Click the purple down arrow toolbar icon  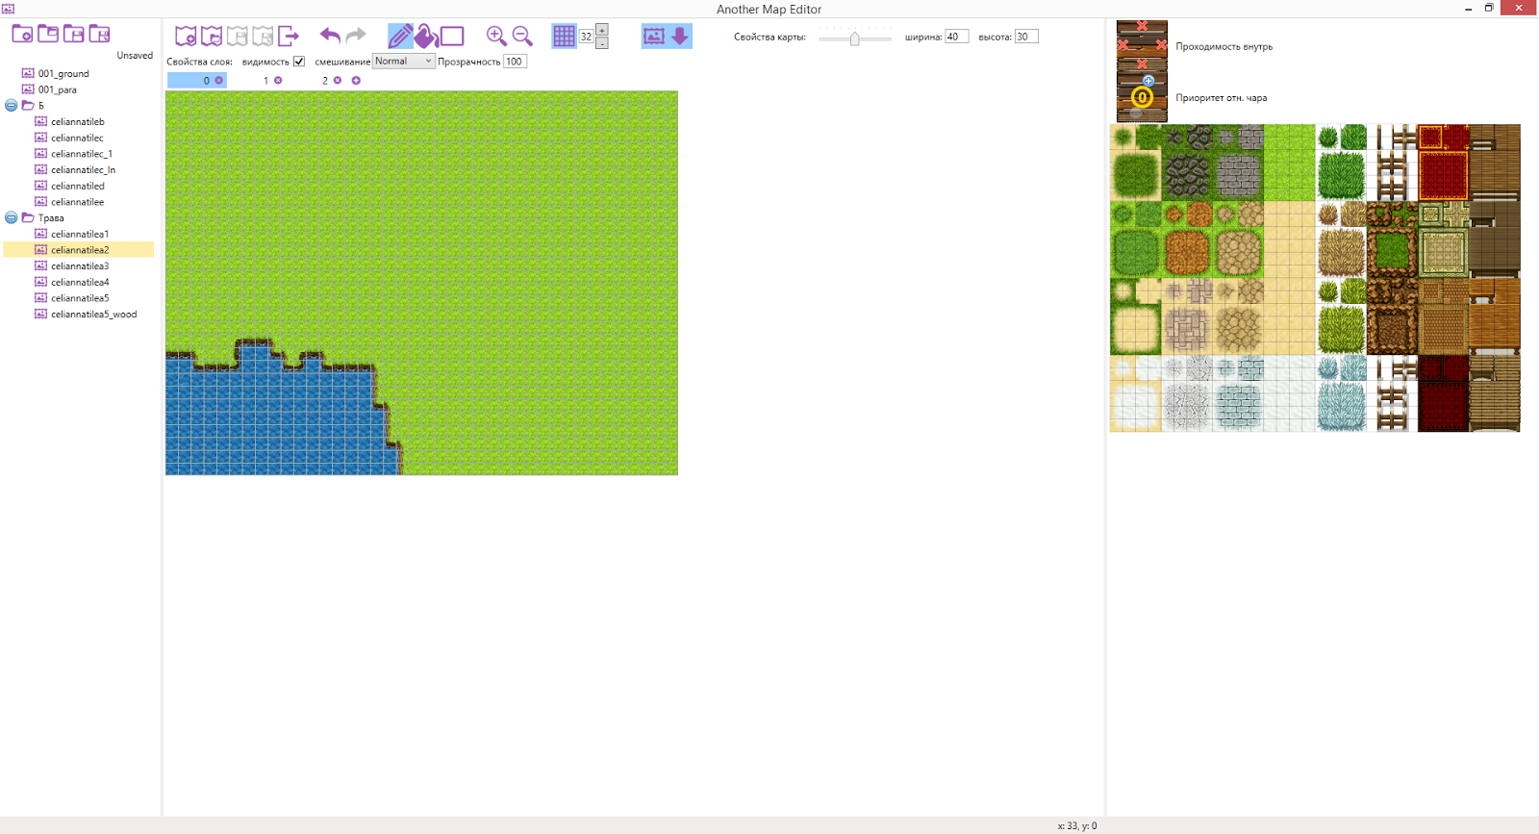click(680, 37)
